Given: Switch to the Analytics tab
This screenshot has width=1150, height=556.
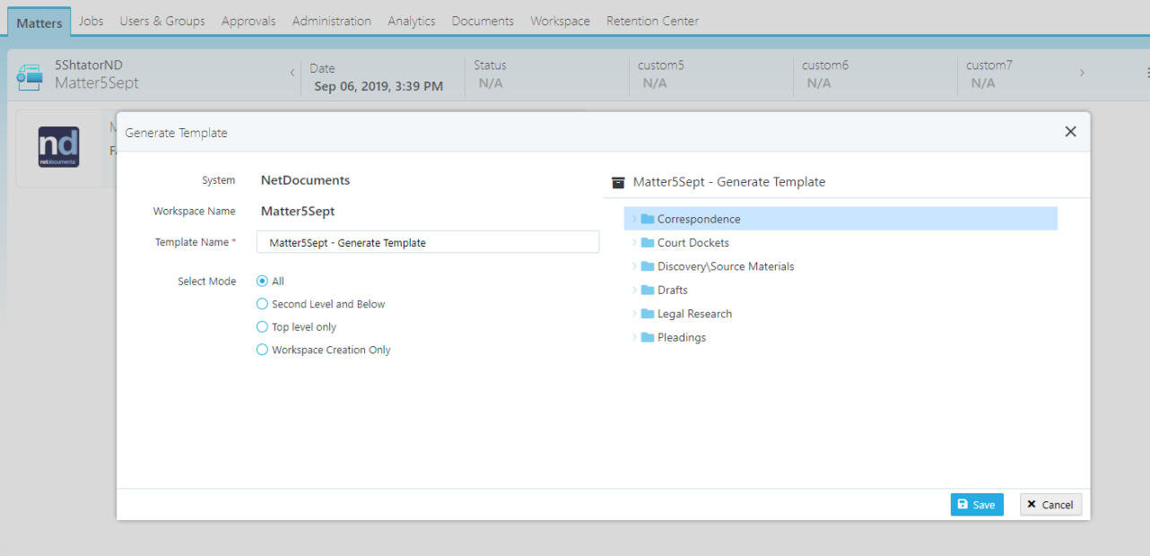Looking at the screenshot, I should point(412,21).
